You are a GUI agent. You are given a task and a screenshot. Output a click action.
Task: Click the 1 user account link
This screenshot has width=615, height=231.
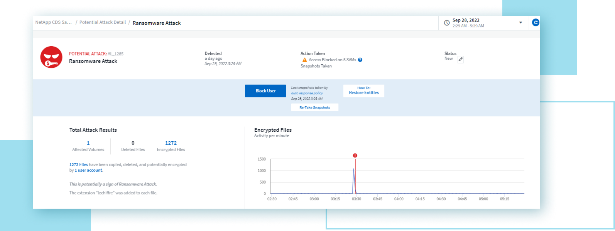tap(88, 170)
